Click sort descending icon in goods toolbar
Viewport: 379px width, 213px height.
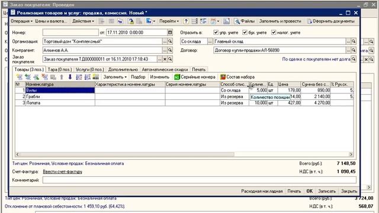(87, 77)
